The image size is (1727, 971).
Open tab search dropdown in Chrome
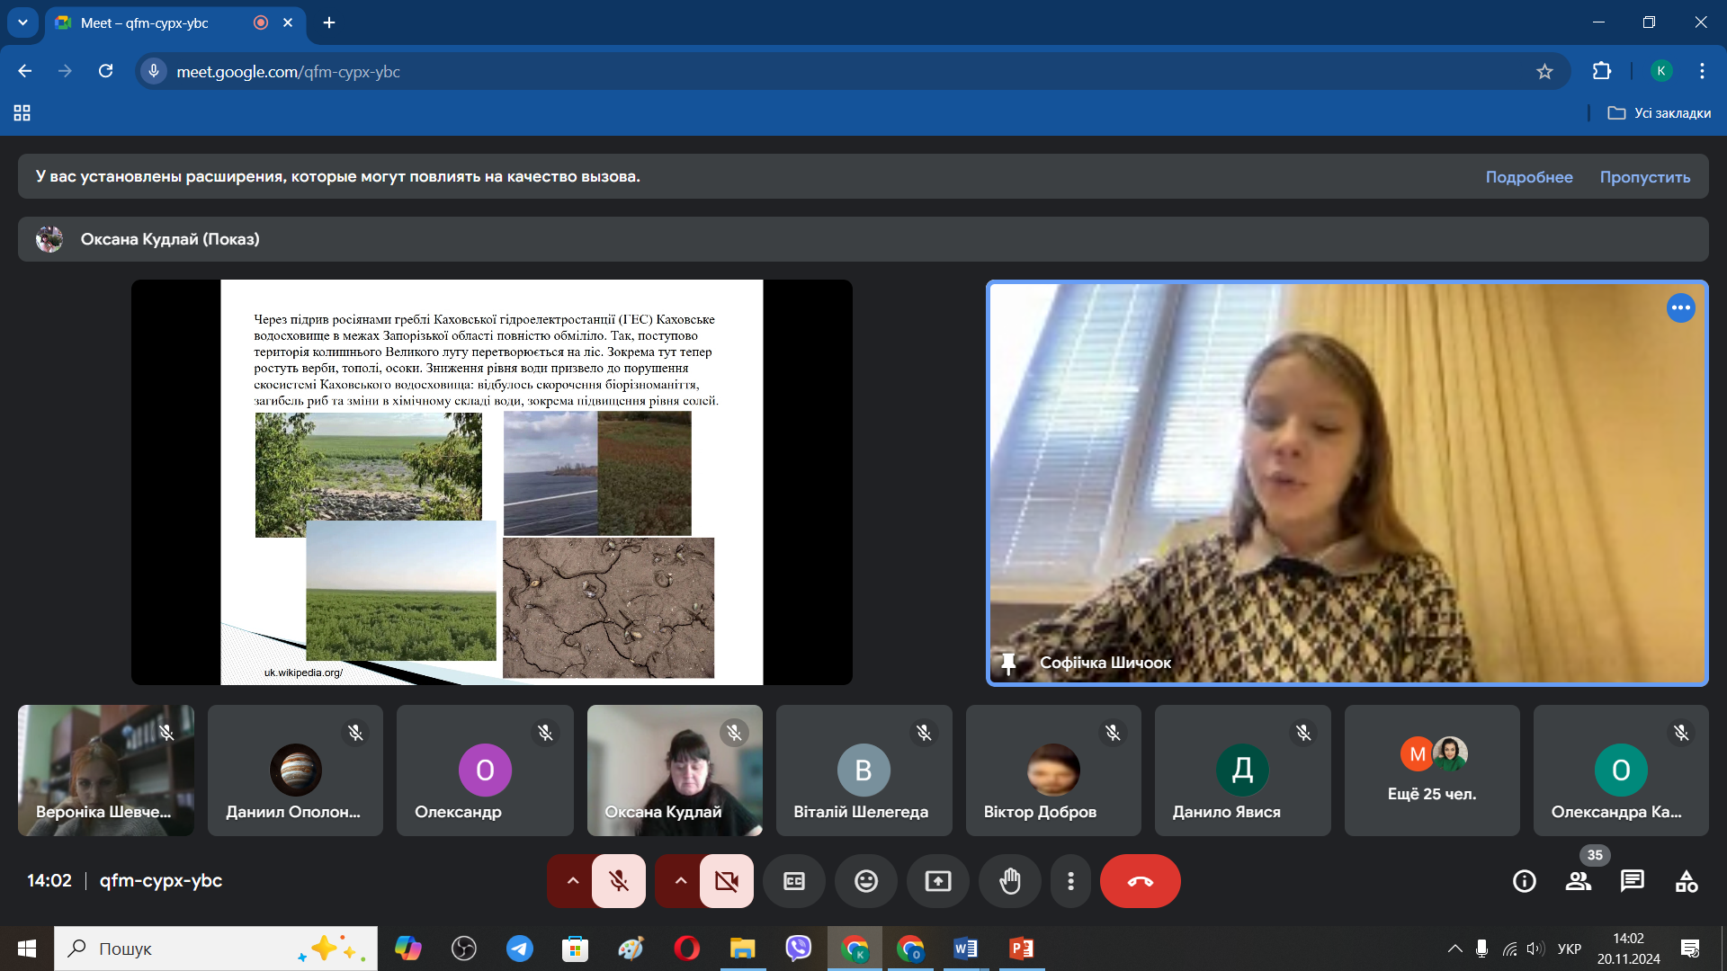click(22, 22)
